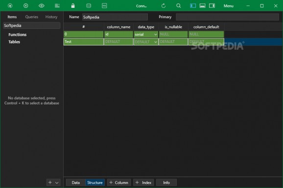
Task: Toggle the eye visibility icon in toolbar
Action: 42,6
